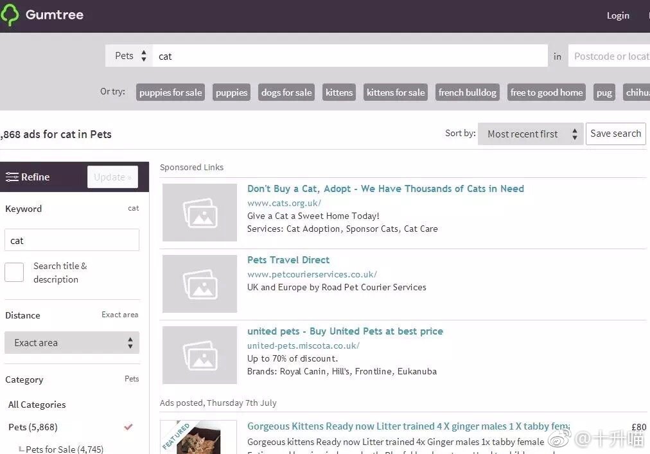Open the www.petcourierservices.co.uk link
Screen dimensions: 650x454
tap(312, 274)
